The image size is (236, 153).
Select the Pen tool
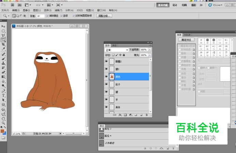[x=3, y=91]
